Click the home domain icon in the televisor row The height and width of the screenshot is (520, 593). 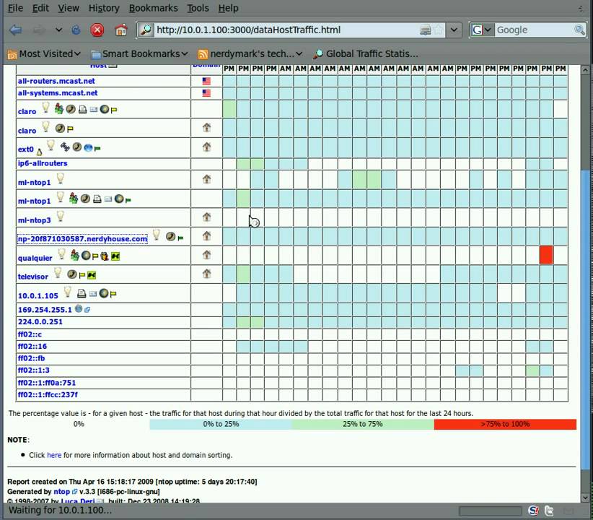pos(206,274)
